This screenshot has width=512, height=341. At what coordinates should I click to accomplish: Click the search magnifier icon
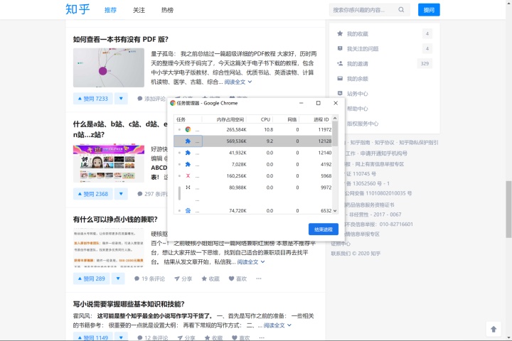[401, 10]
